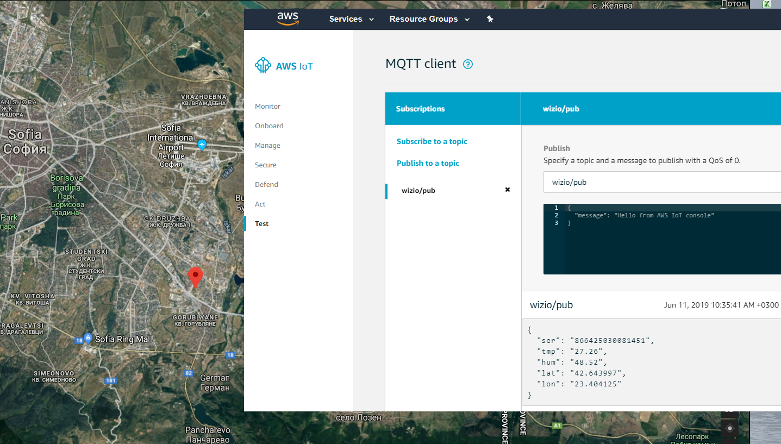Expand the Resource Groups dropdown
The image size is (781, 444).
click(430, 19)
